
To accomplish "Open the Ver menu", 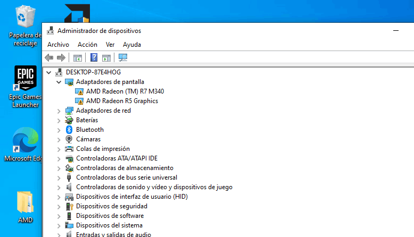I will click(110, 45).
